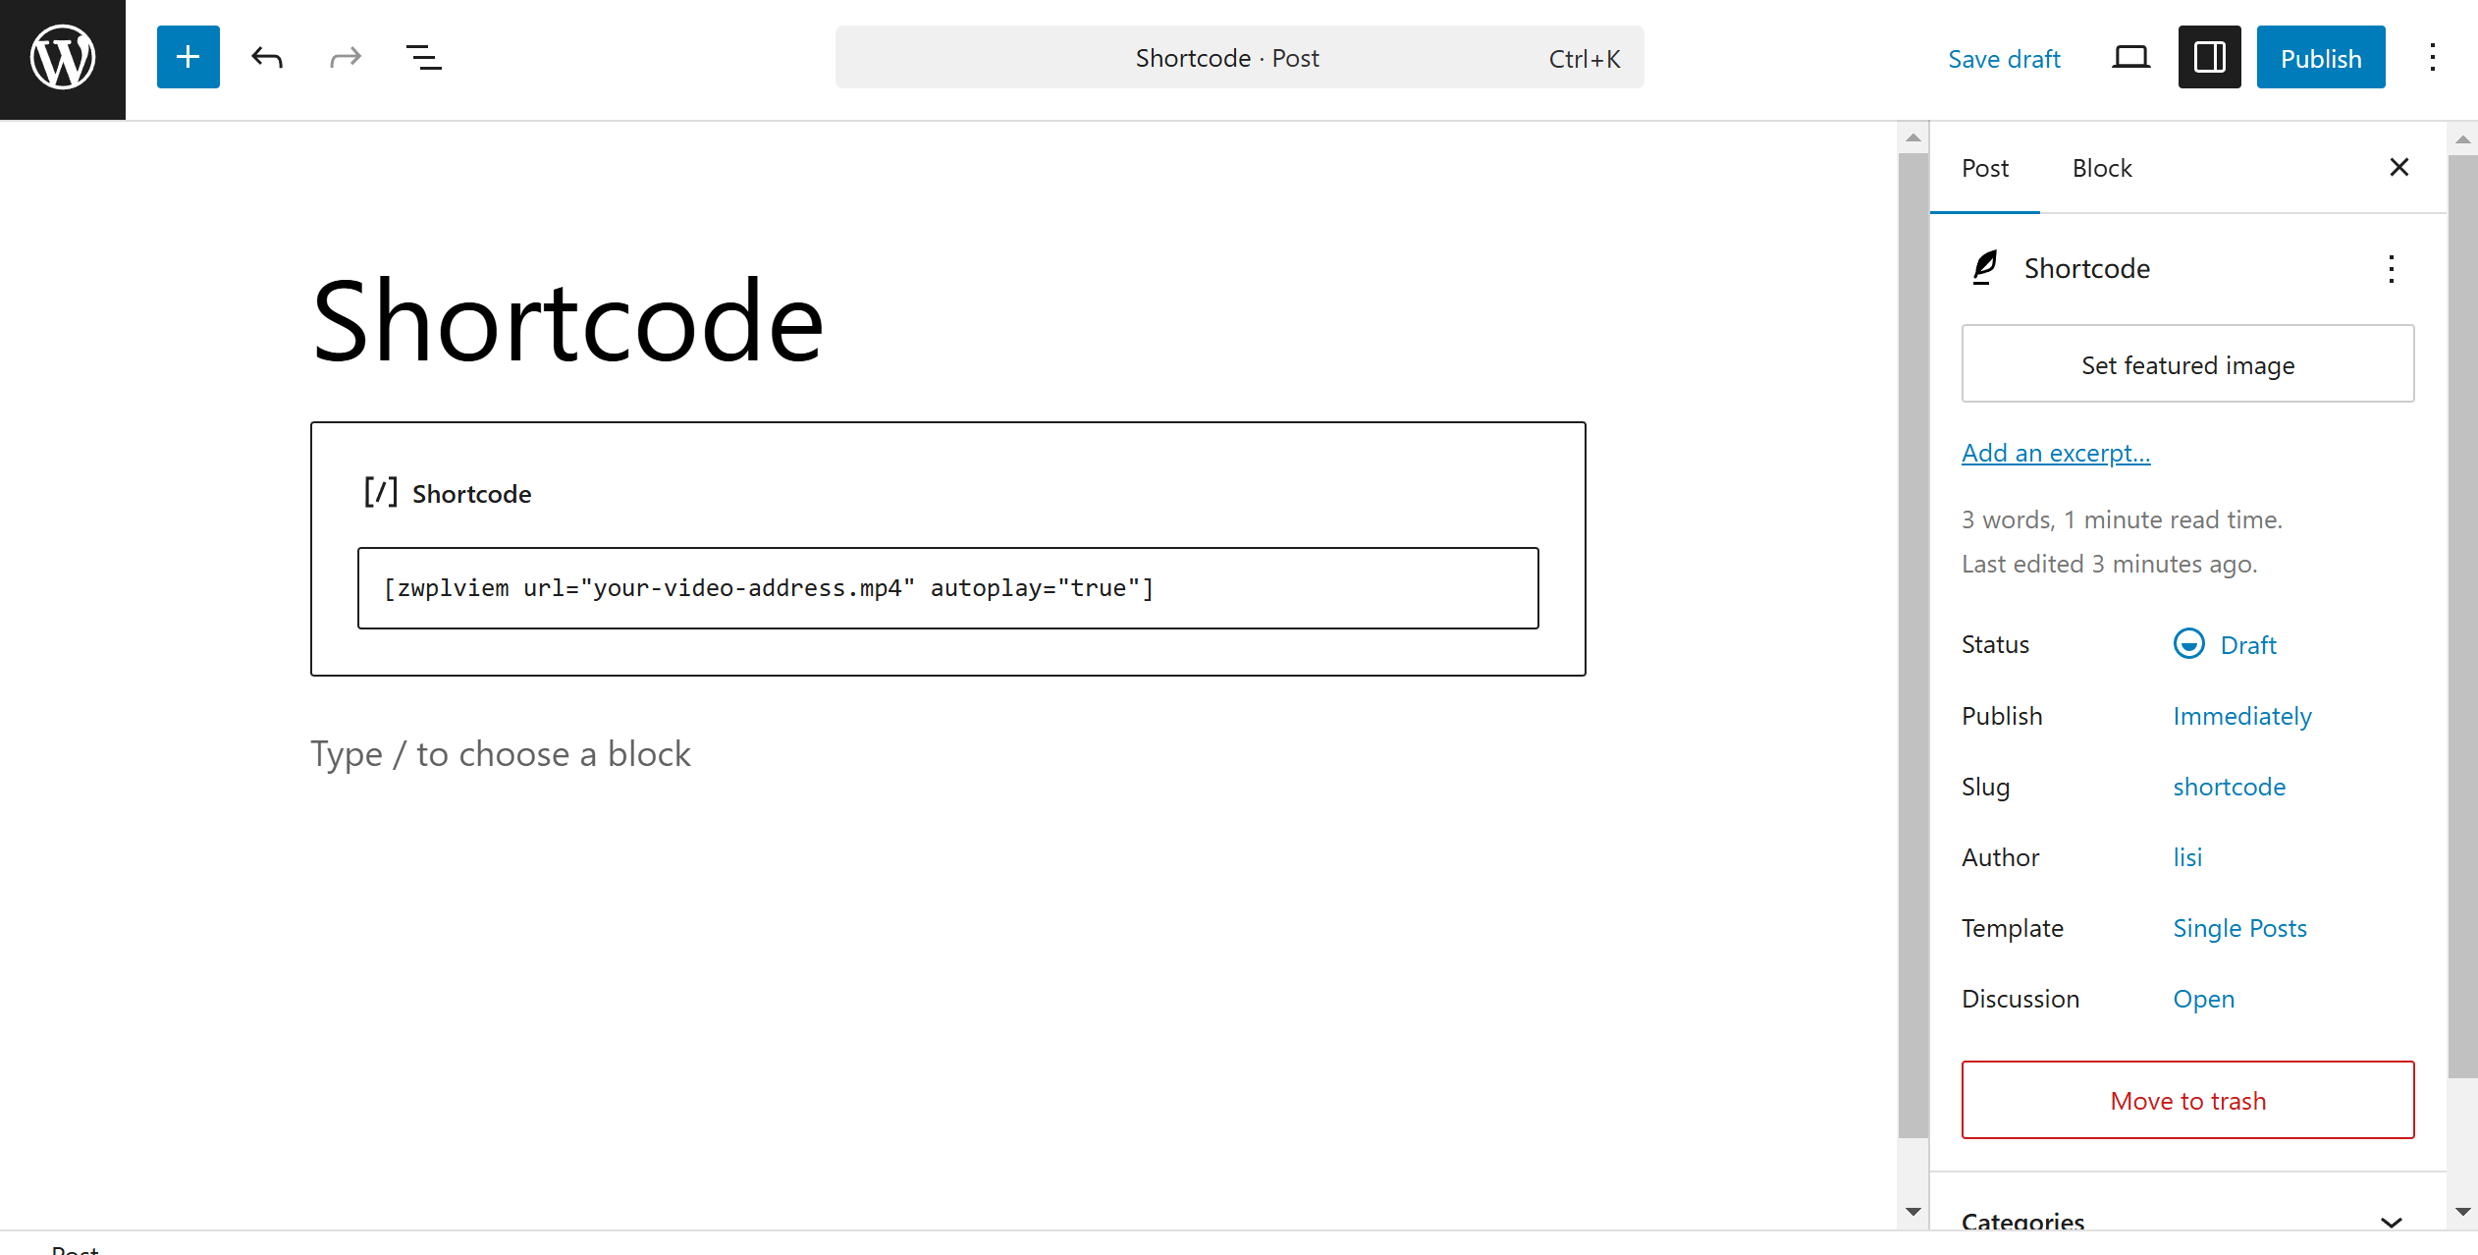This screenshot has height=1255, width=2478.
Task: Select the Post tab
Action: [x=1985, y=168]
